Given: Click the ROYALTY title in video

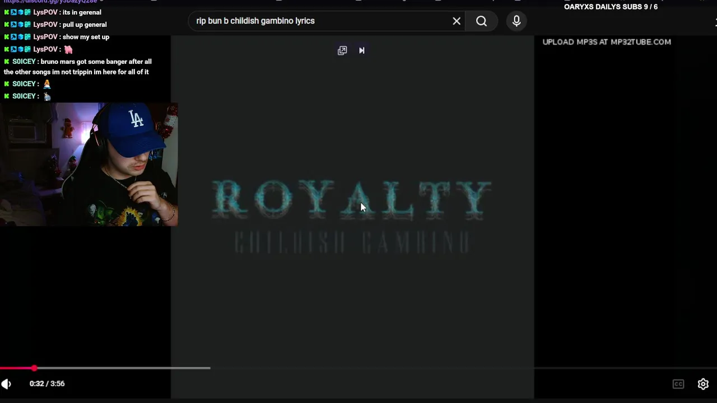Looking at the screenshot, I should (352, 199).
